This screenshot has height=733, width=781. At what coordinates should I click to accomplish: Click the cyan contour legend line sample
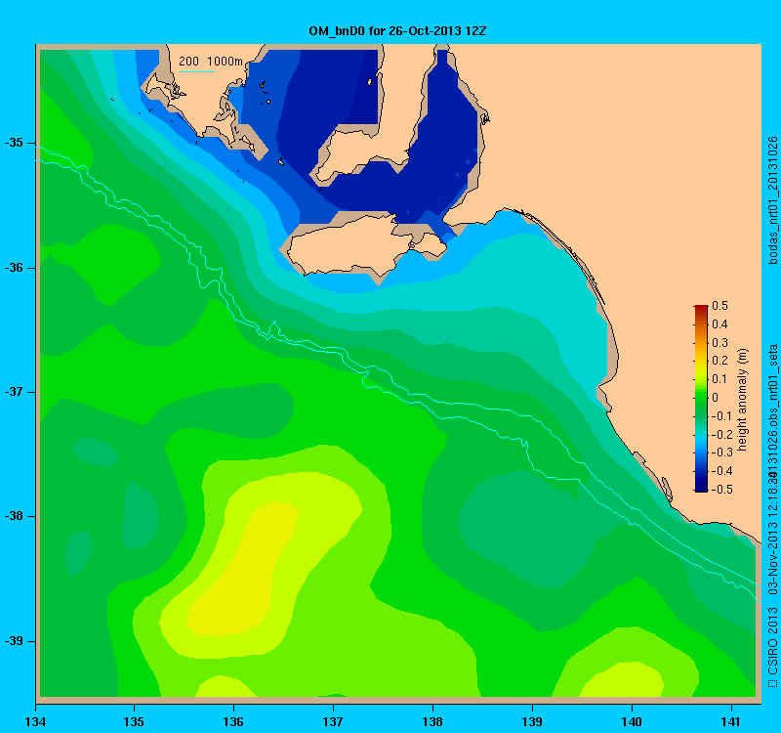[197, 71]
